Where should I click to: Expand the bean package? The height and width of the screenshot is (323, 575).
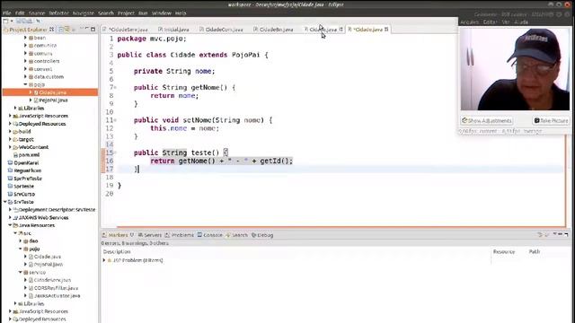tap(25, 38)
